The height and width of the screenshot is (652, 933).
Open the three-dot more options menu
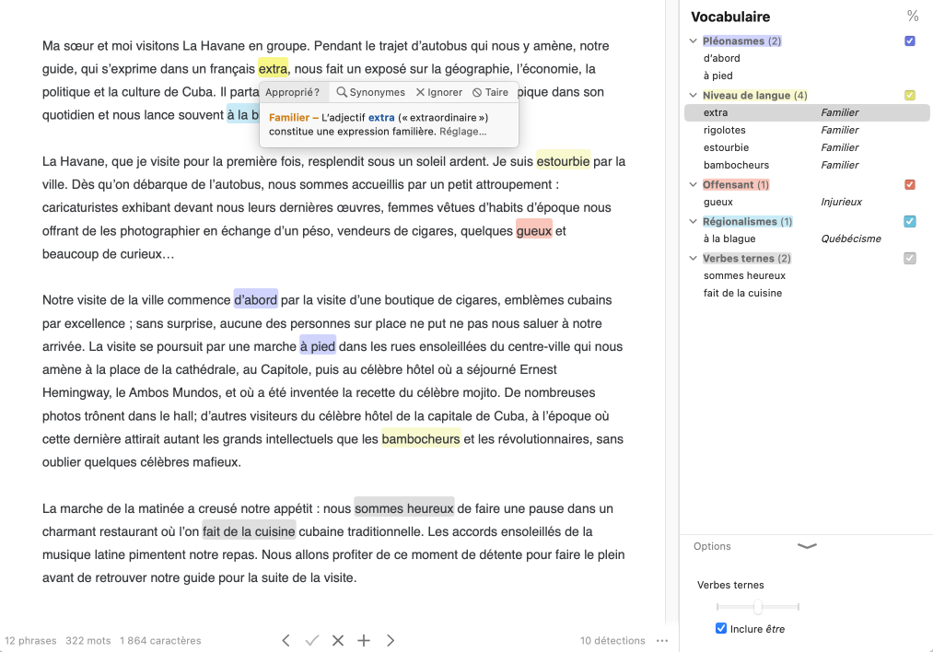(662, 641)
